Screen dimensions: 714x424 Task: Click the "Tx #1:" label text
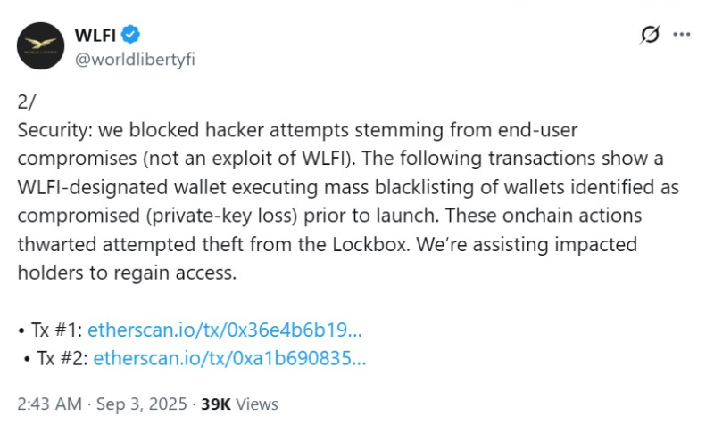[55, 330]
